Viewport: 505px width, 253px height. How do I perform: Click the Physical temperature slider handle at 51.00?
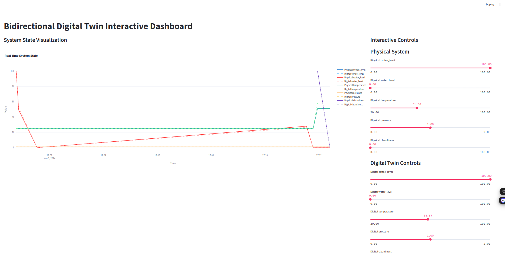(x=417, y=108)
